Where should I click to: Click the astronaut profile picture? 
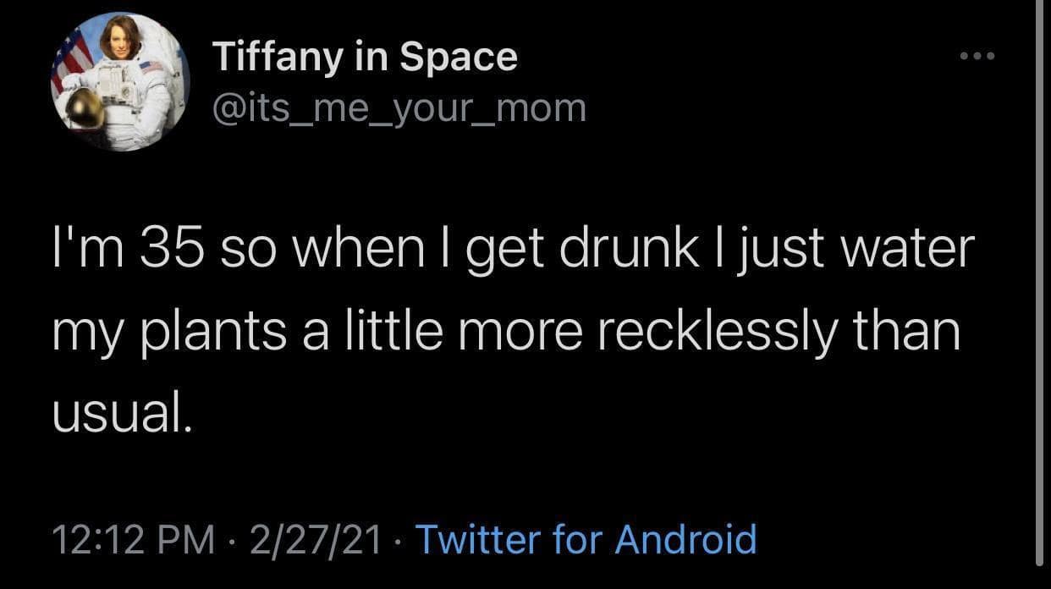click(x=120, y=81)
